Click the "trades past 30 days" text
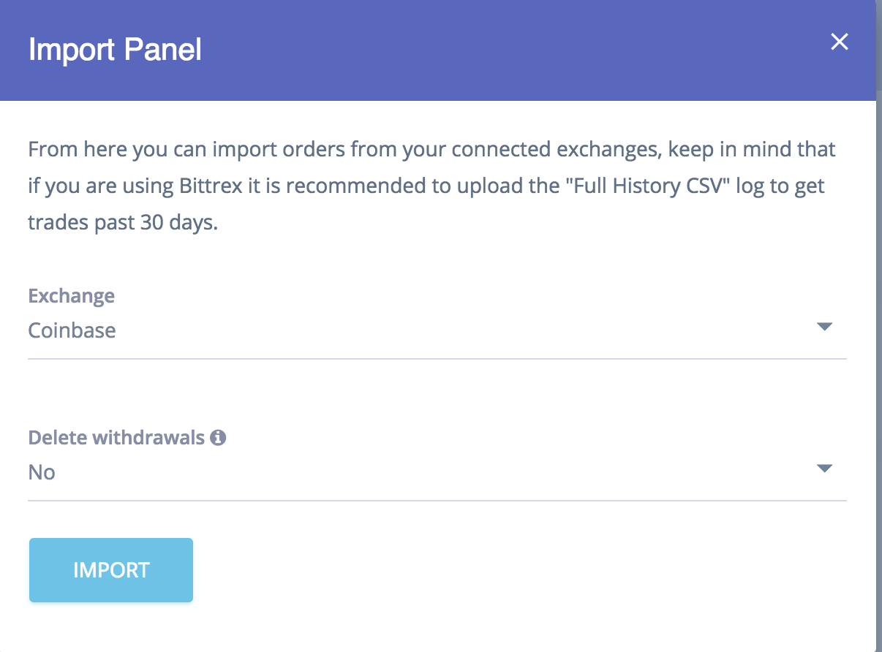The height and width of the screenshot is (652, 882). click(x=122, y=223)
